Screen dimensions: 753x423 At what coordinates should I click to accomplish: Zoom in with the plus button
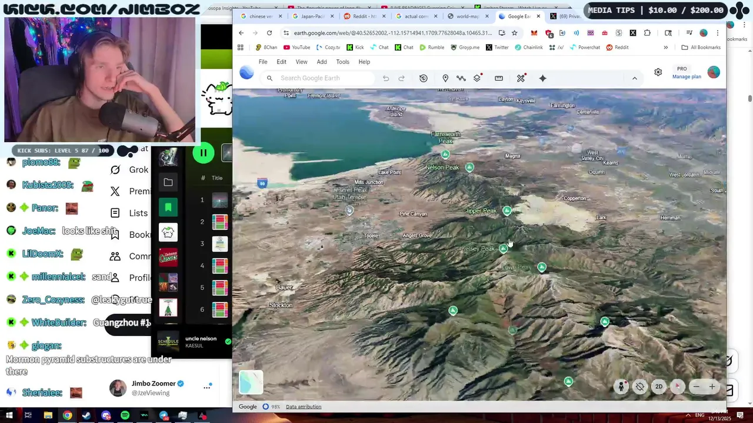click(712, 387)
